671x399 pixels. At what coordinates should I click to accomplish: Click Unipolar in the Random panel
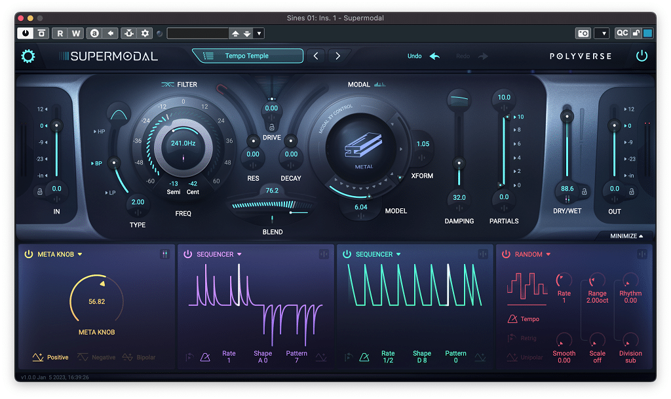[525, 358]
